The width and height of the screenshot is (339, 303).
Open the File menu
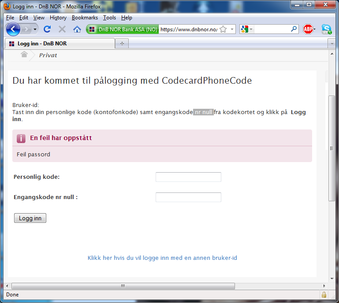pyautogui.click(x=10, y=18)
